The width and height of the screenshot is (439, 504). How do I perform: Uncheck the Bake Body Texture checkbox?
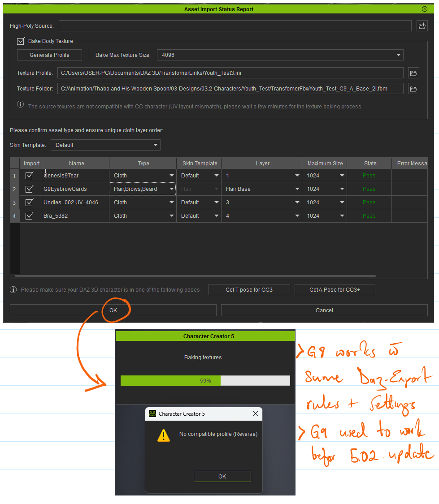pos(21,41)
